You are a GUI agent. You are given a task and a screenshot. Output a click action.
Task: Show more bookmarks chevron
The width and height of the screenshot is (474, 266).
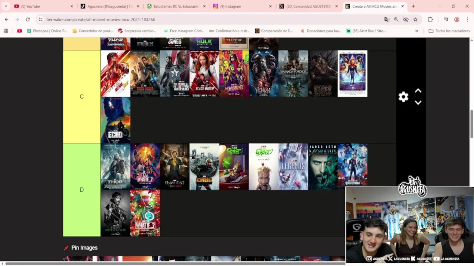click(417, 31)
